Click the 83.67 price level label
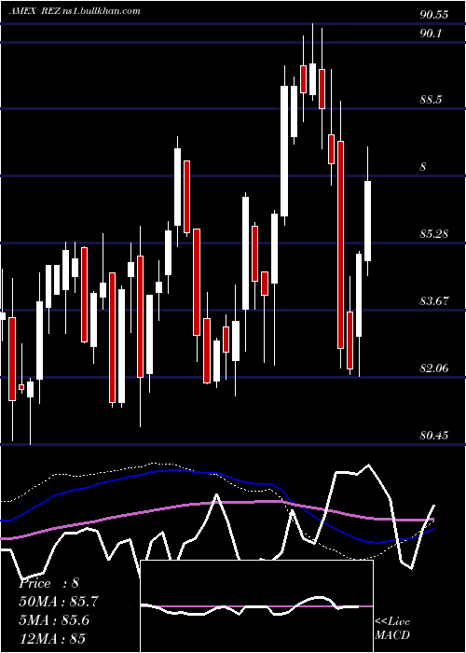466x653 pixels. coord(434,301)
